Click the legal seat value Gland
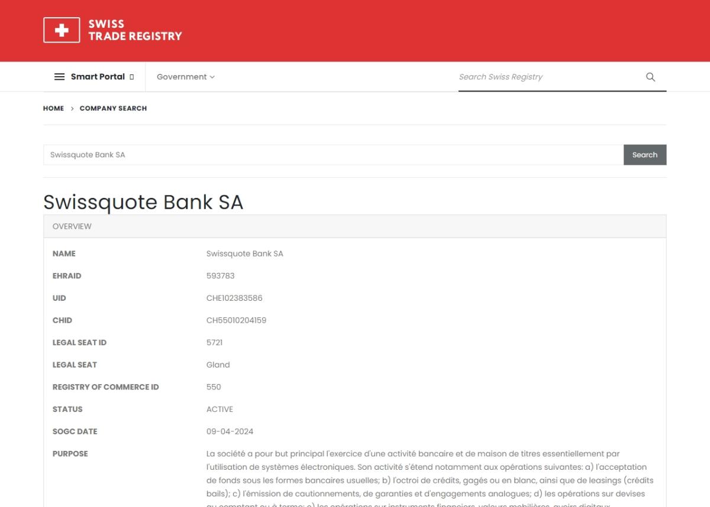Viewport: 710px width, 507px height. pyautogui.click(x=218, y=365)
